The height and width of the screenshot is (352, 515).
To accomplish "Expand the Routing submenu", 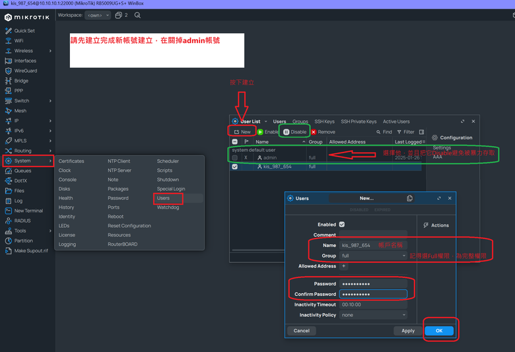I will 50,151.
